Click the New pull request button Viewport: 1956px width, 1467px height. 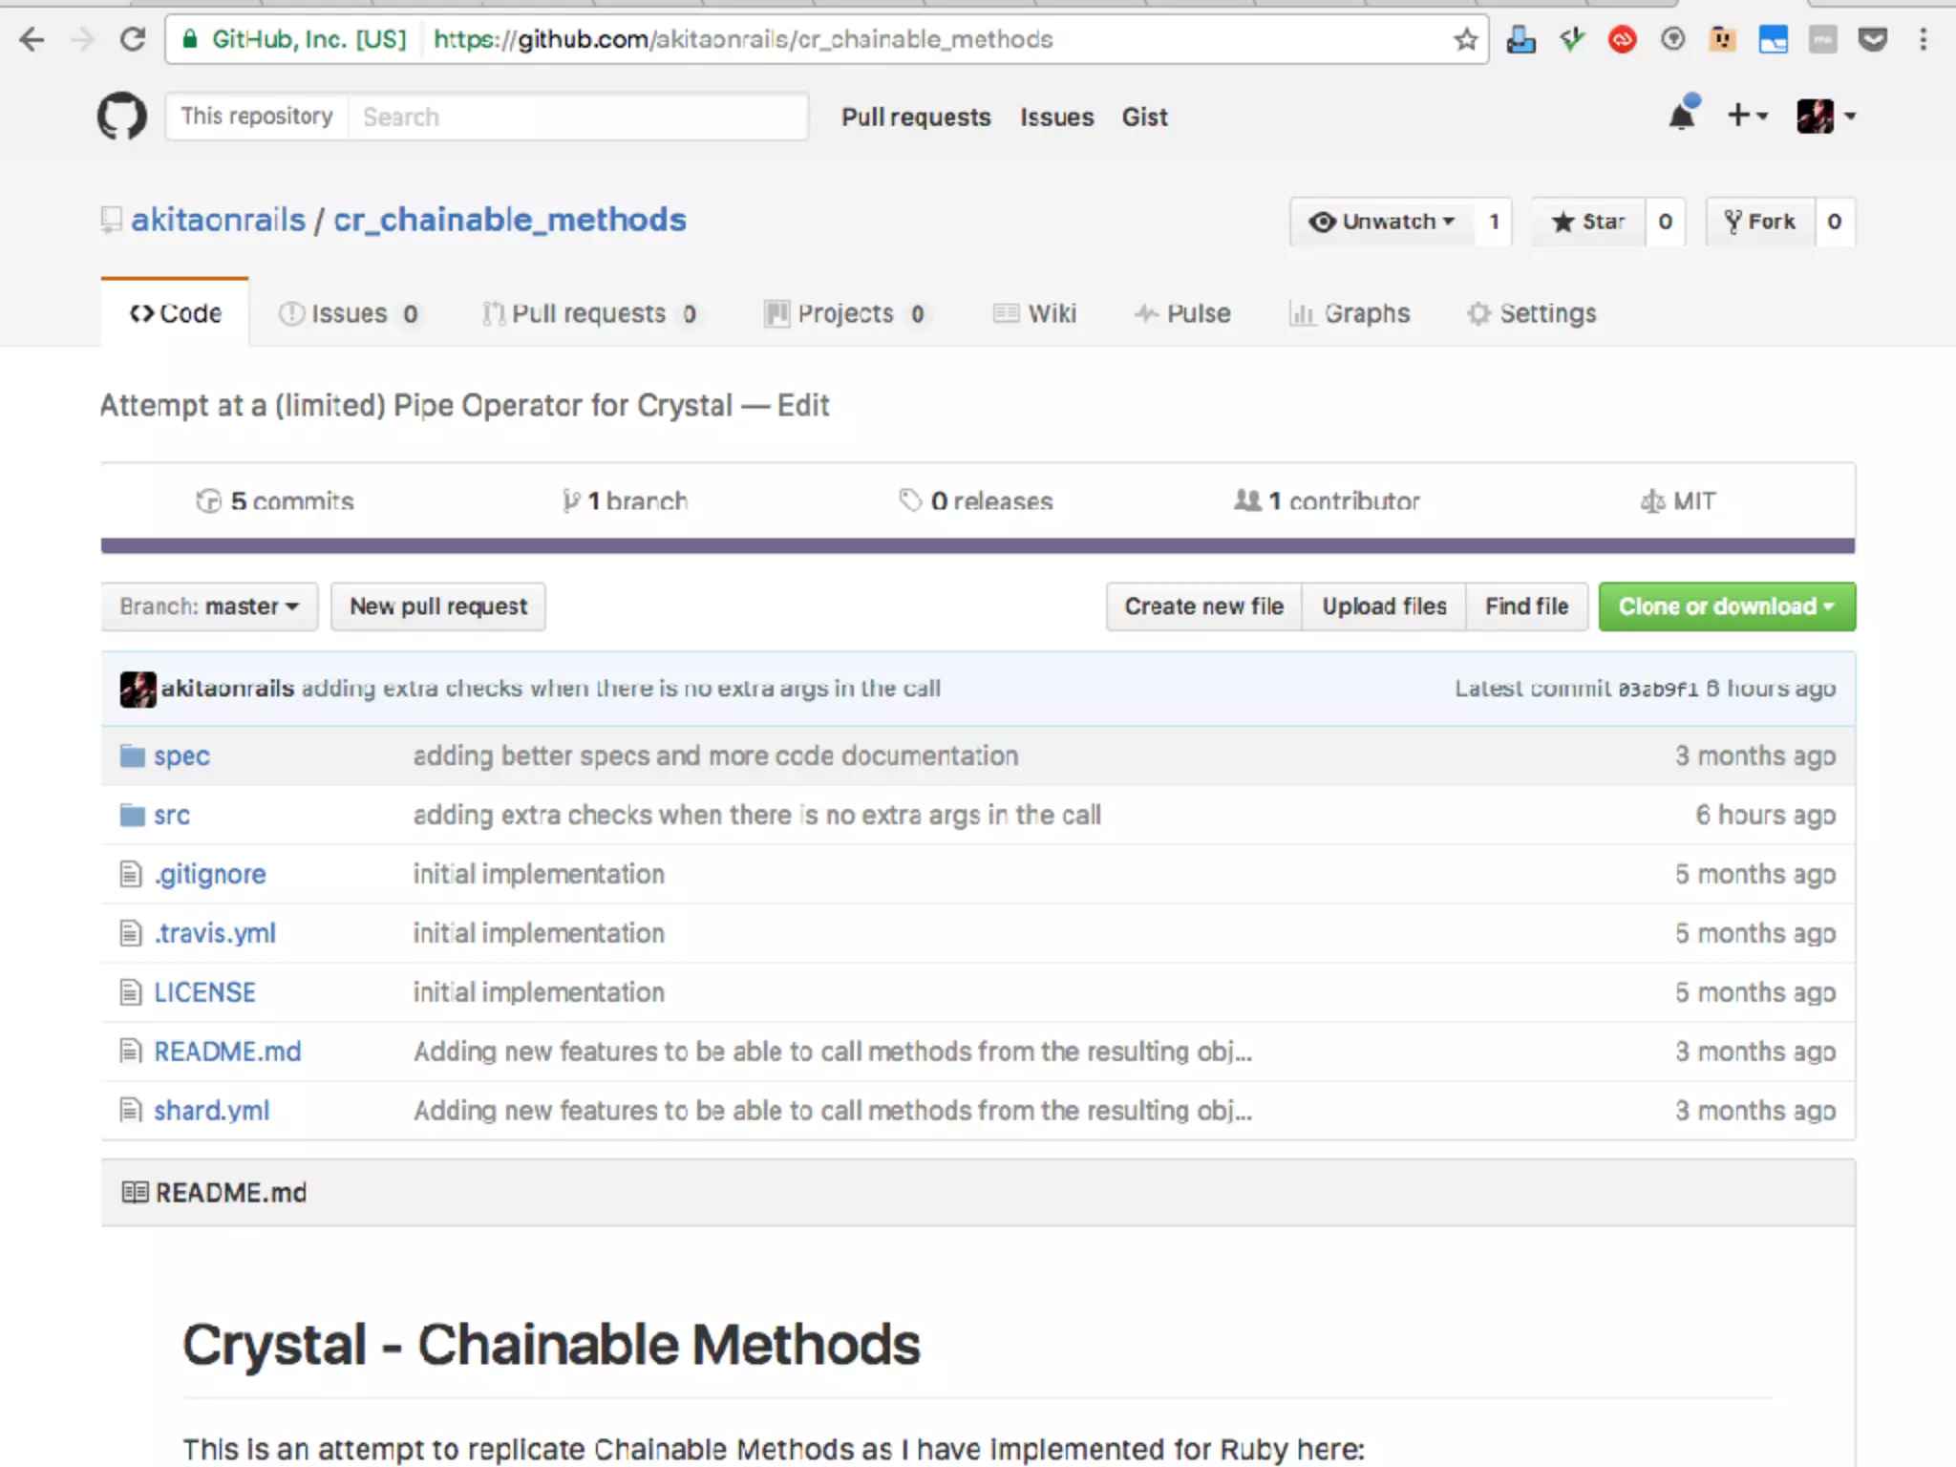[437, 606]
